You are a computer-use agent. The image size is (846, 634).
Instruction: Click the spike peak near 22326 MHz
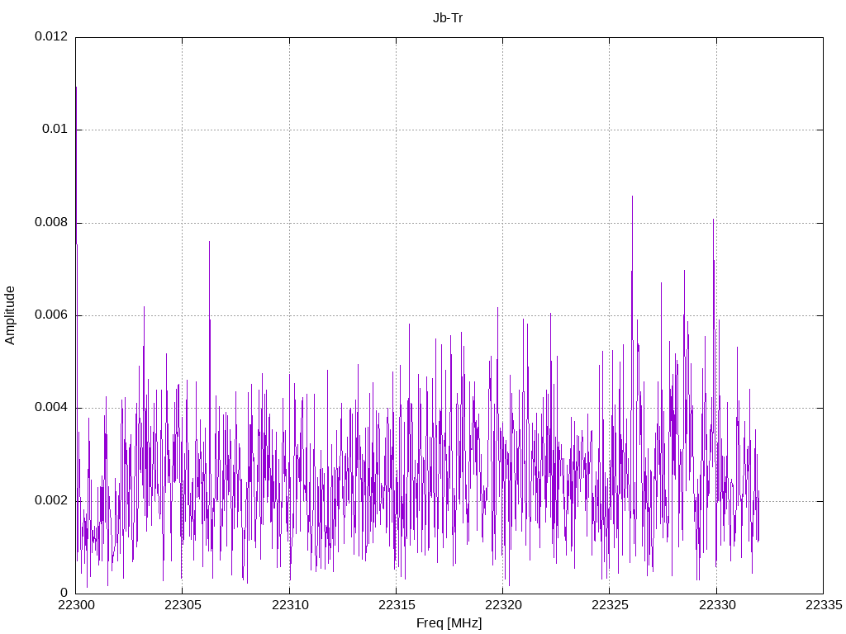click(632, 196)
